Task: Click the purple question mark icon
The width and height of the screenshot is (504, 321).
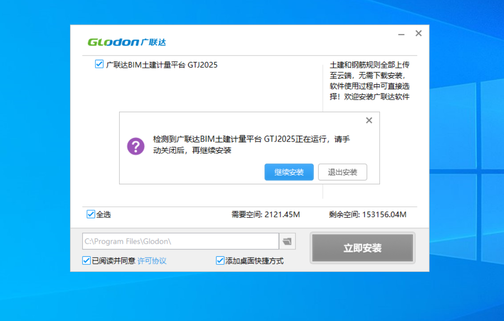Action: tap(136, 146)
